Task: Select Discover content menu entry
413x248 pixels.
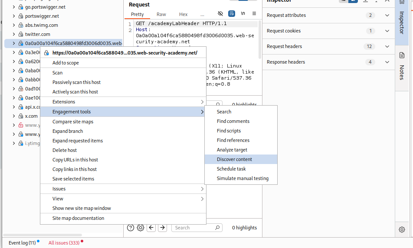Action: [x=234, y=159]
